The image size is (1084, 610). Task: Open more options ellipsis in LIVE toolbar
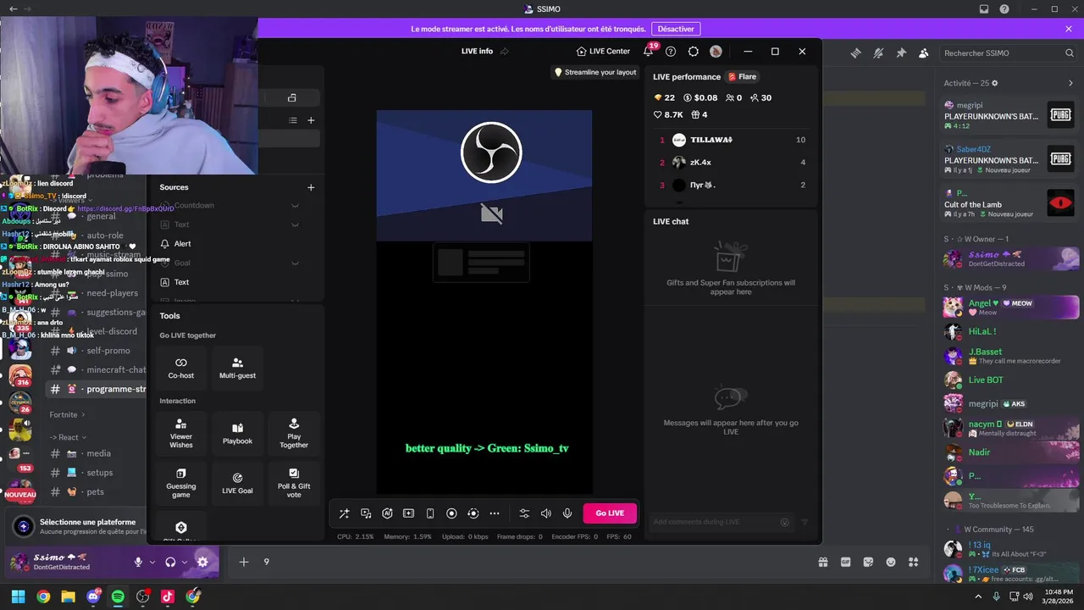coord(495,513)
